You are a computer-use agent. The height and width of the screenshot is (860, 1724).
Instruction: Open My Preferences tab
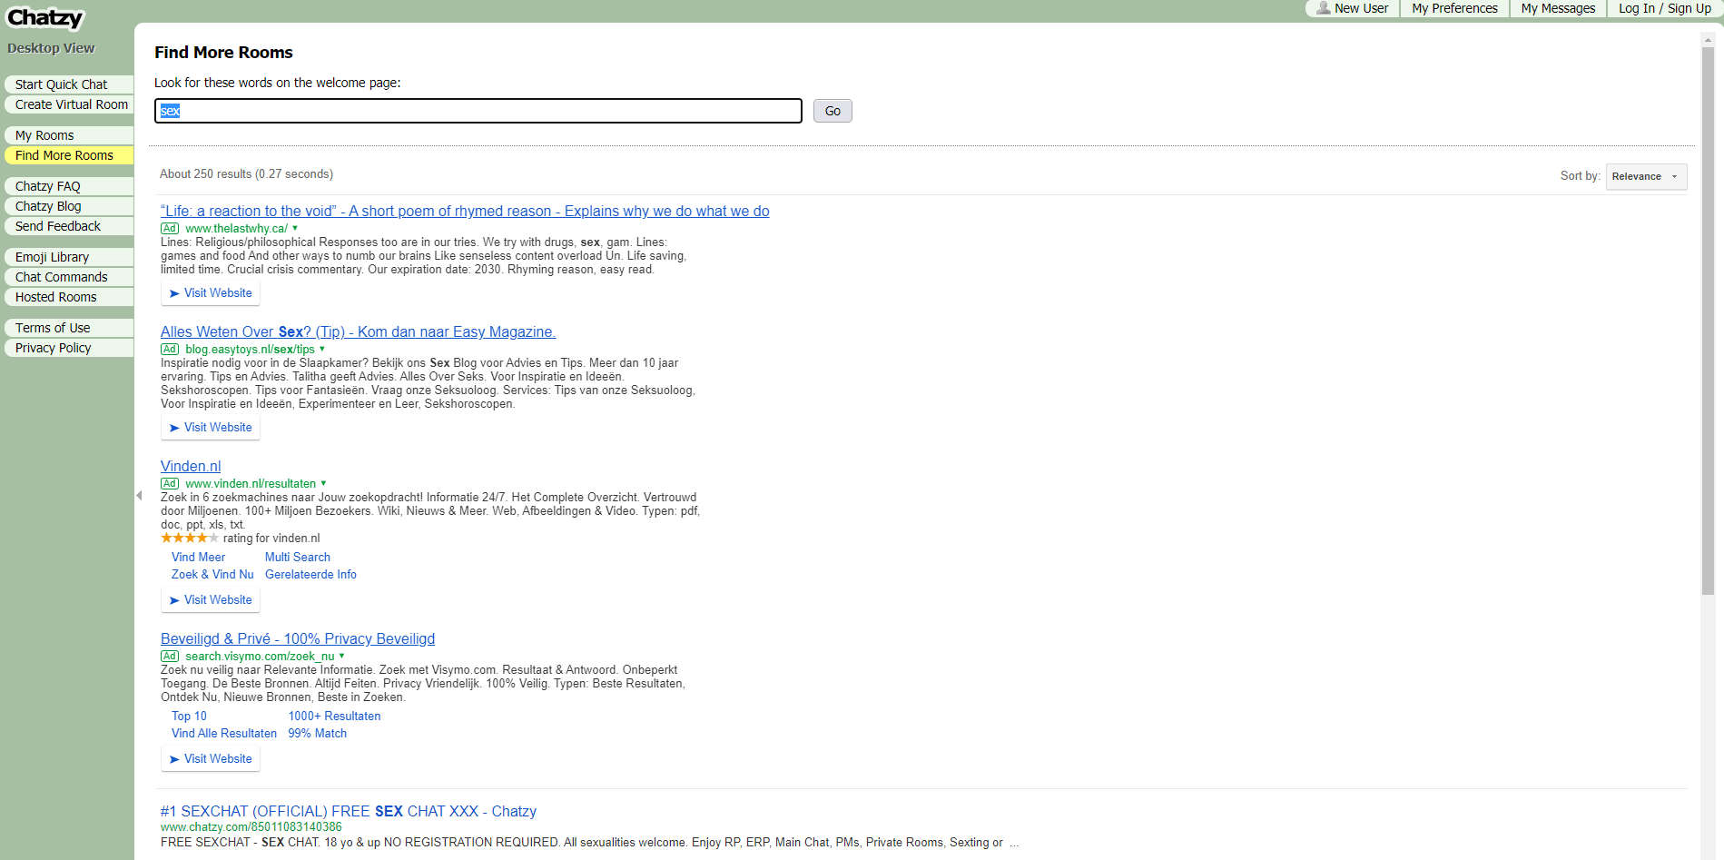tap(1454, 8)
